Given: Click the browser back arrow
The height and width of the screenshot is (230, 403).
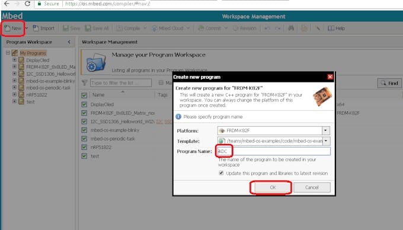Looking at the screenshot, I should pyautogui.click(x=7, y=4).
